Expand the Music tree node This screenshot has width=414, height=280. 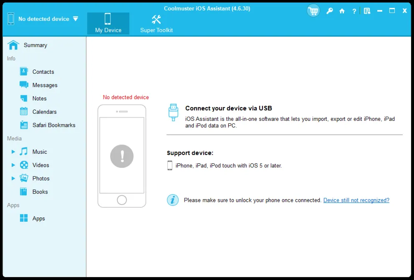pos(13,152)
